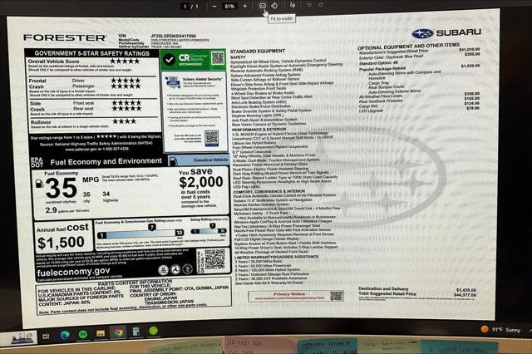Click 'GOVERNMENT 5-STAR SAFETY RATINGS' header
The image size is (532, 354).
(91, 53)
